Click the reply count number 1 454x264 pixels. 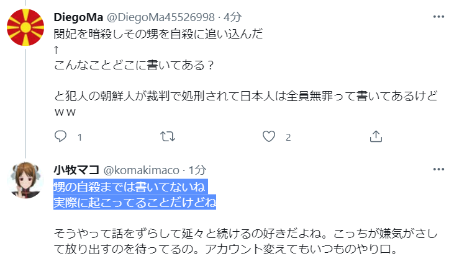79,137
